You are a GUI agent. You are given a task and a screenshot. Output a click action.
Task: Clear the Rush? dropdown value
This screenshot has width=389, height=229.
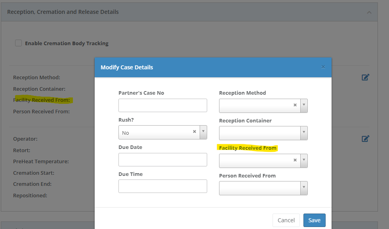(194, 132)
